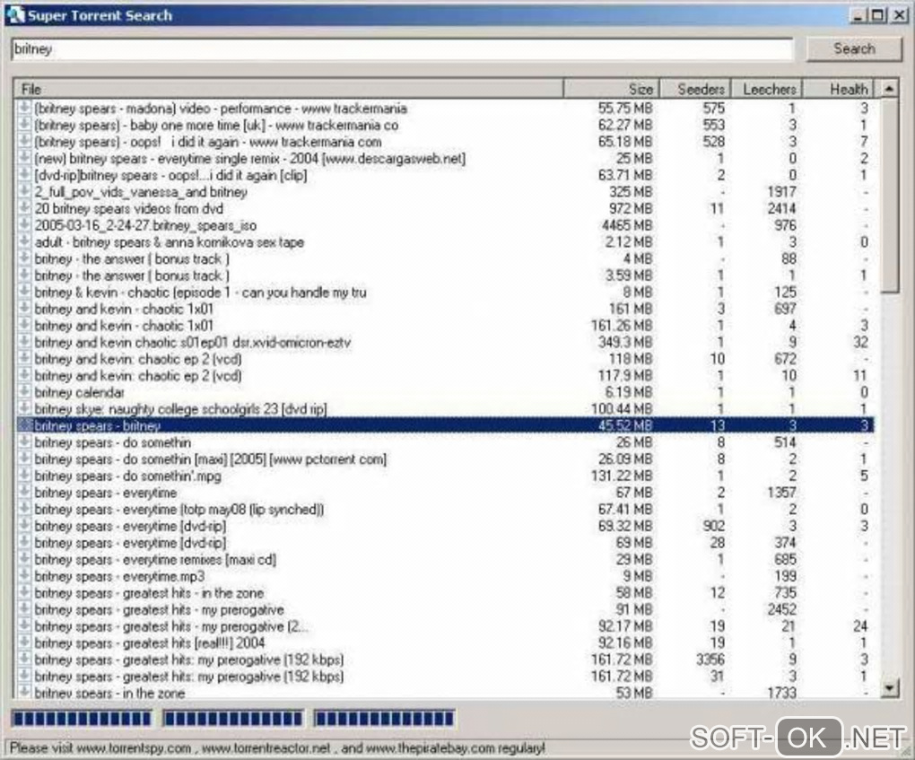Click download icon for '2005-03-16_2-24-27.britney_spears_iso'
The image size is (915, 760).
(24, 225)
